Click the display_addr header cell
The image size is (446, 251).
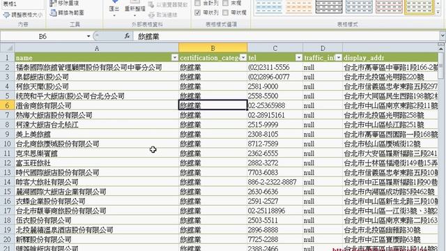coord(390,58)
